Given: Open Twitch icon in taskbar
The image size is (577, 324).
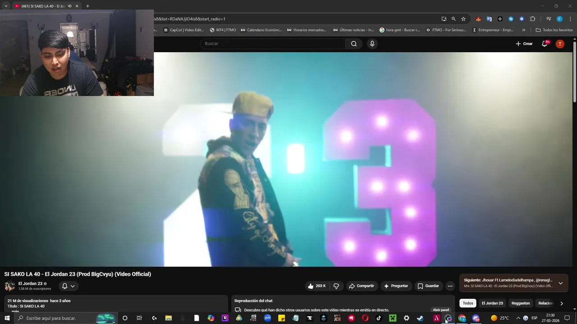Looking at the screenshot, I should (225, 318).
